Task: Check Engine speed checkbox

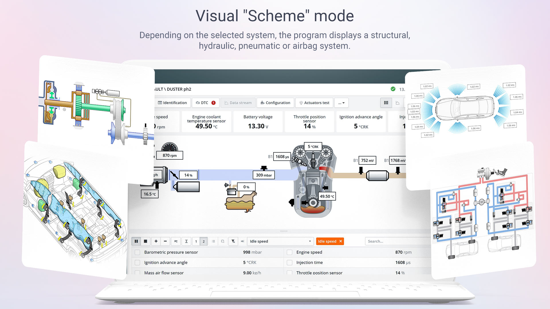Action: [290, 252]
